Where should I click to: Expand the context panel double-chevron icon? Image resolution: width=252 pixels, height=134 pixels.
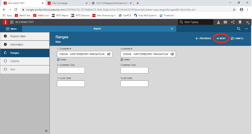[x=247, y=22]
